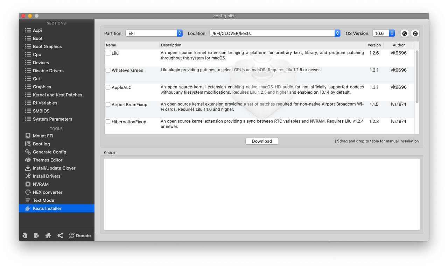Click the HibernationFixup description text
The image size is (448, 266).
point(262,124)
